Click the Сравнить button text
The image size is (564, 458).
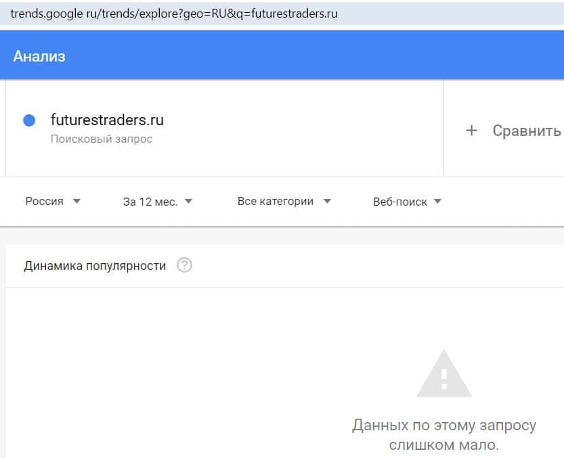click(x=526, y=131)
